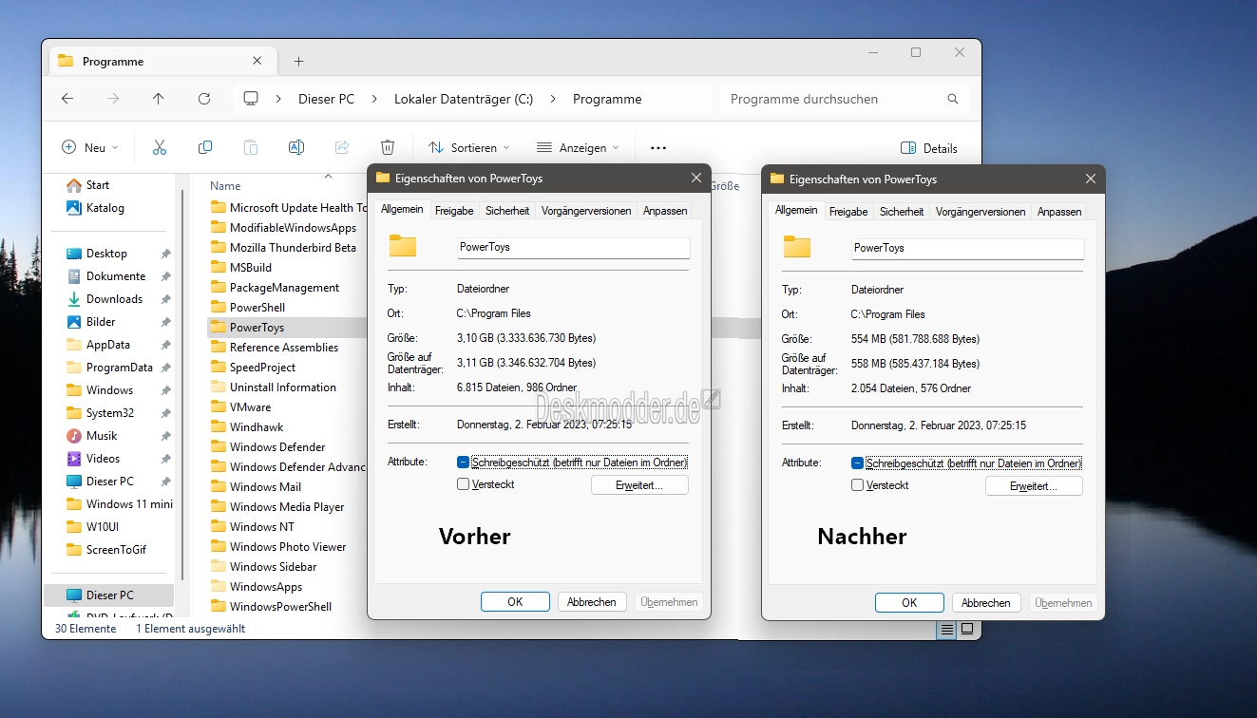Open the three-dots more options menu
Image resolution: width=1257 pixels, height=718 pixels.
(658, 148)
